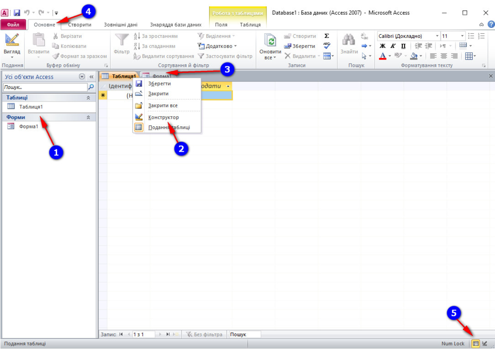The width and height of the screenshot is (495, 349).
Task: Click the Без фільтра button
Action: 204,334
